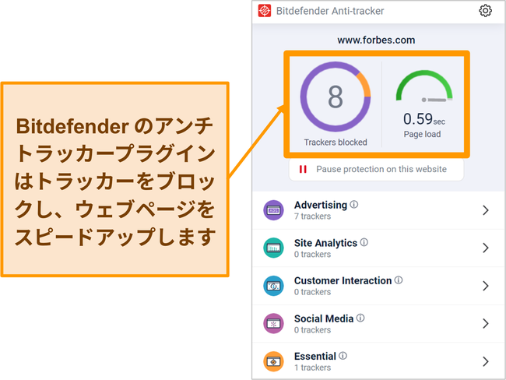This screenshot has width=506, height=380.
Task: Click the page load speed gauge
Action: (424, 86)
